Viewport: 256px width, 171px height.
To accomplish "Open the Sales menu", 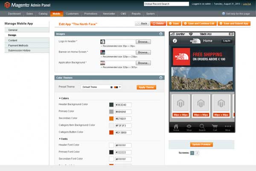I will 29,14.
